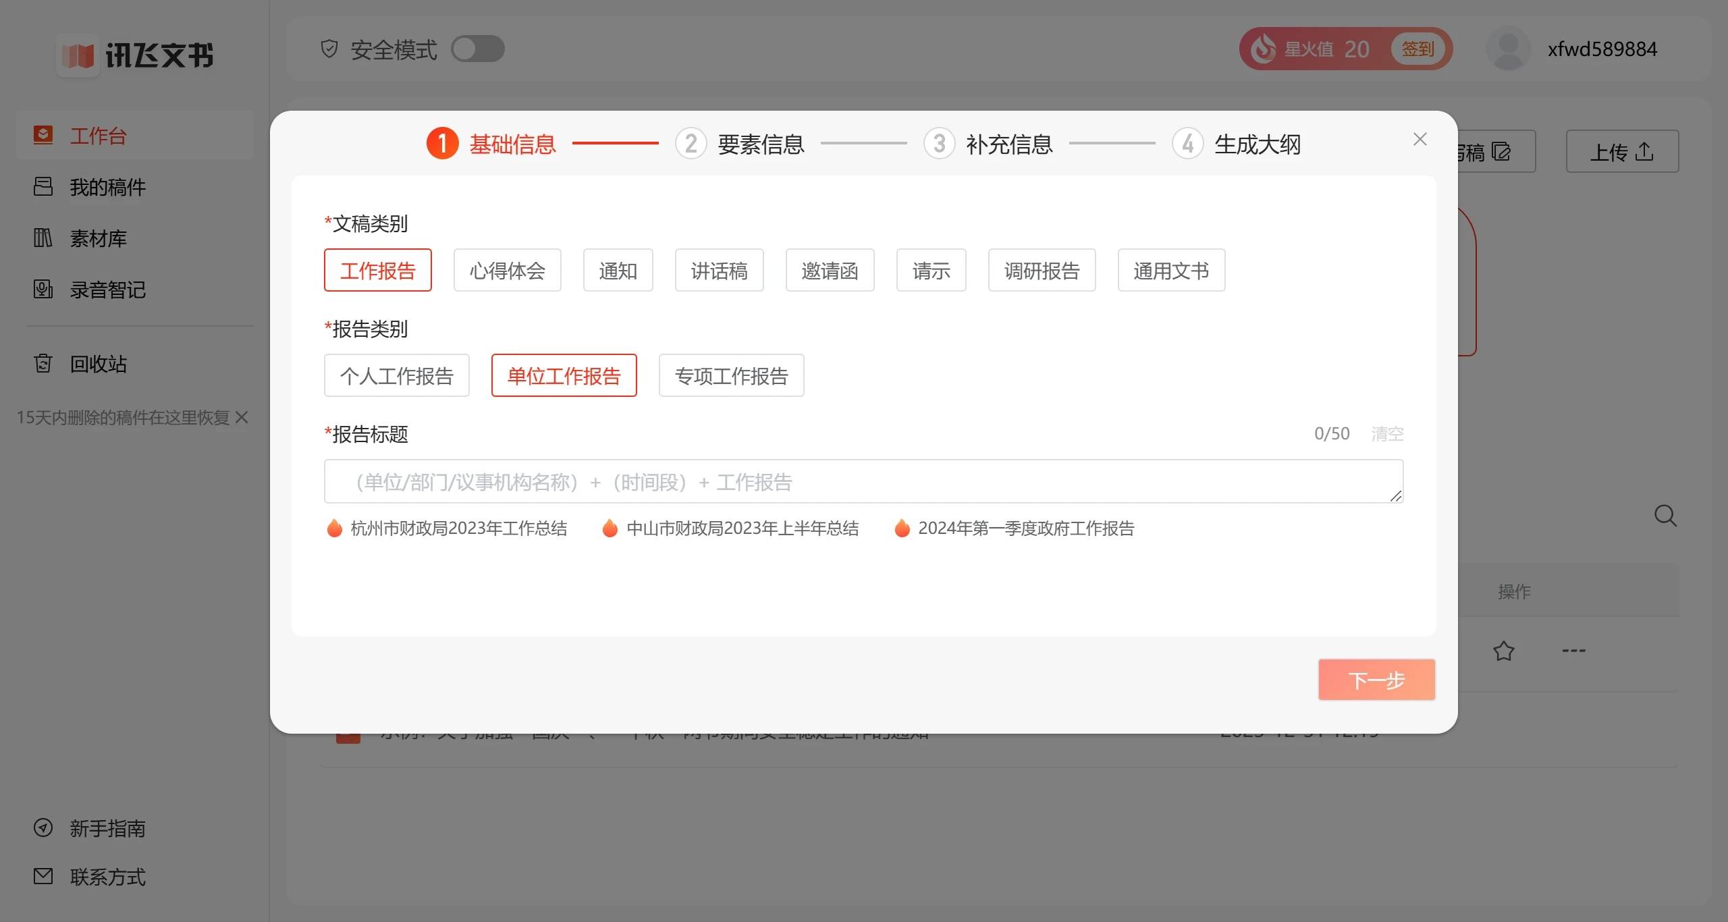
Task: Select 通知 document type
Action: (618, 270)
